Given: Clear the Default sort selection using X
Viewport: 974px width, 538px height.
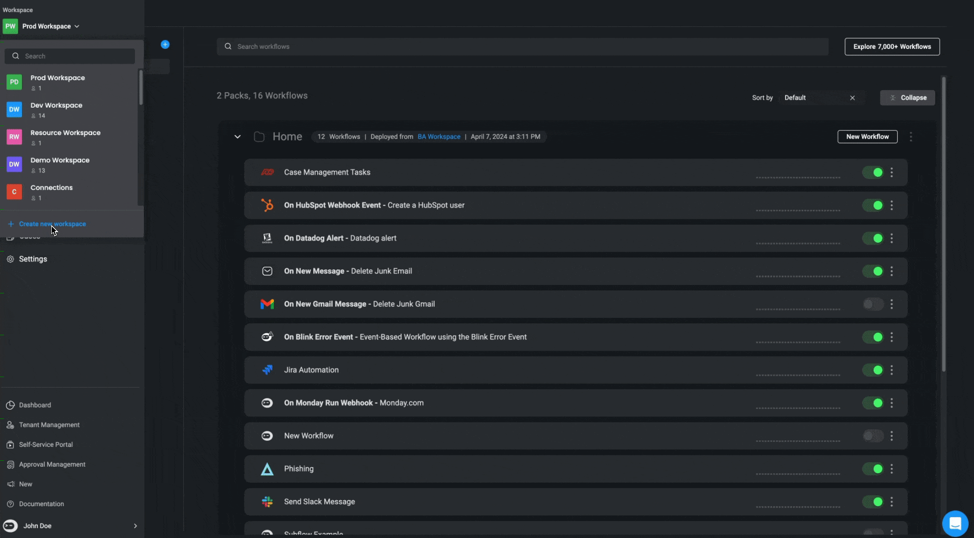Looking at the screenshot, I should click(852, 98).
